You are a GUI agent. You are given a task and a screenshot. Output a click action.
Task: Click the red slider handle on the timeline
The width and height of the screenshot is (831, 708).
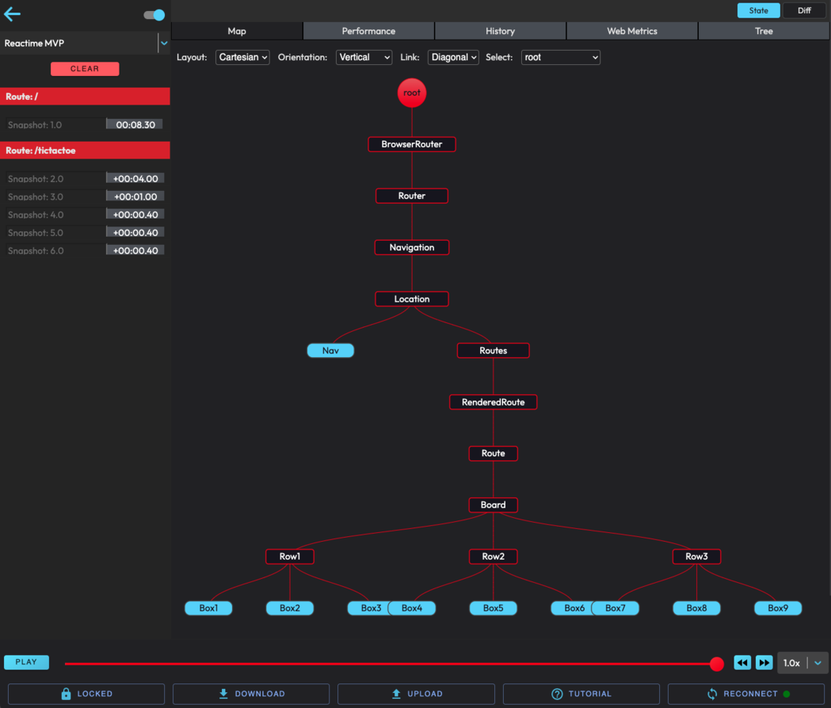click(x=716, y=664)
